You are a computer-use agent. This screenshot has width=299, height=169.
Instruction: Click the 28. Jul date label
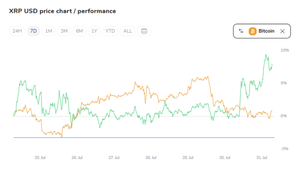151,158
